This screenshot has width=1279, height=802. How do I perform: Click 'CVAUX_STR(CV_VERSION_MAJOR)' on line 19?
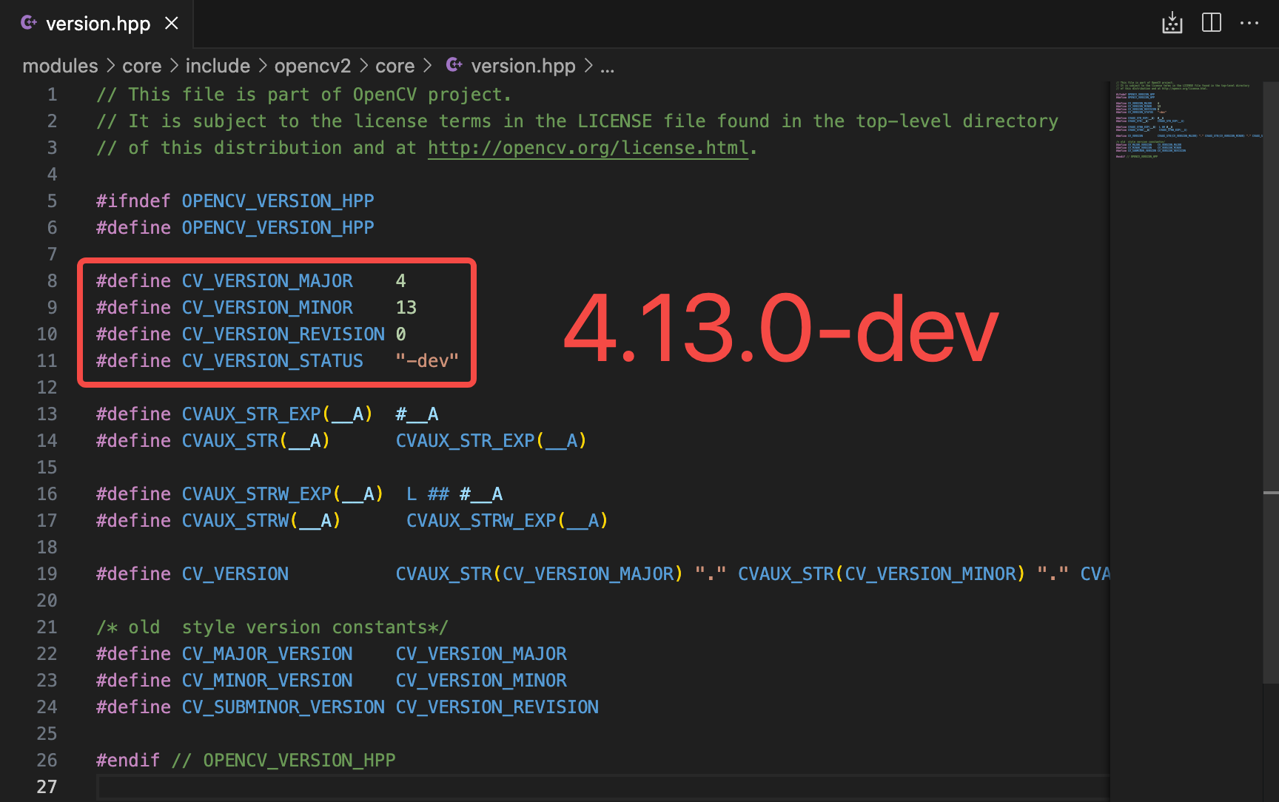540,574
